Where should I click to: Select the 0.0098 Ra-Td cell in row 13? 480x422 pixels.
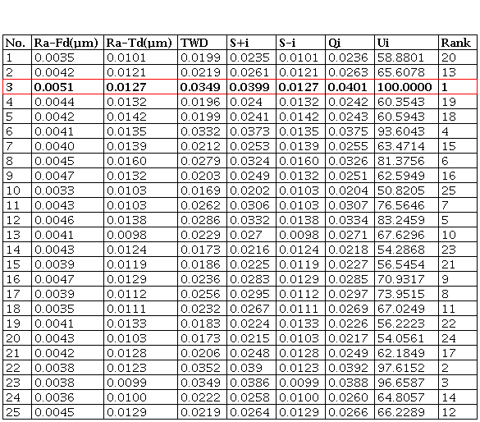126,235
